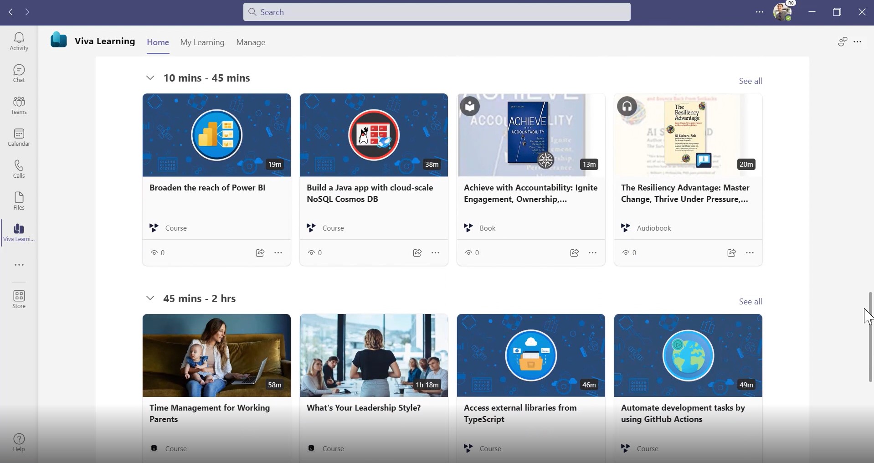Share the Java app Cosmos DB course
The image size is (874, 463).
tap(417, 253)
